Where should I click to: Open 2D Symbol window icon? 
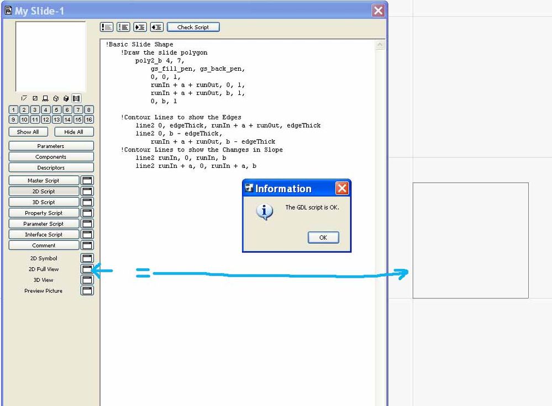[x=87, y=258]
